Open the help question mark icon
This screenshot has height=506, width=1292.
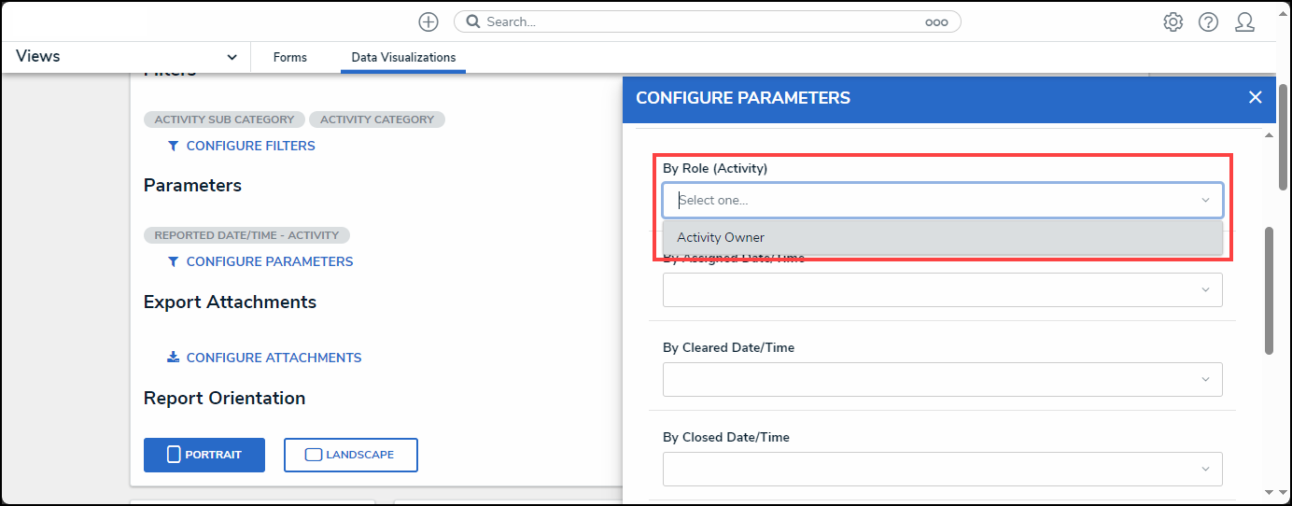click(x=1208, y=21)
